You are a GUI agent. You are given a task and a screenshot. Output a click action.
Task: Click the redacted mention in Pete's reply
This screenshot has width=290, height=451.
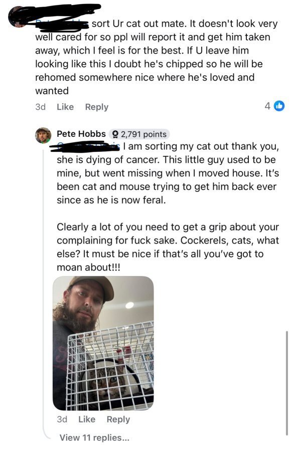pyautogui.click(x=85, y=147)
